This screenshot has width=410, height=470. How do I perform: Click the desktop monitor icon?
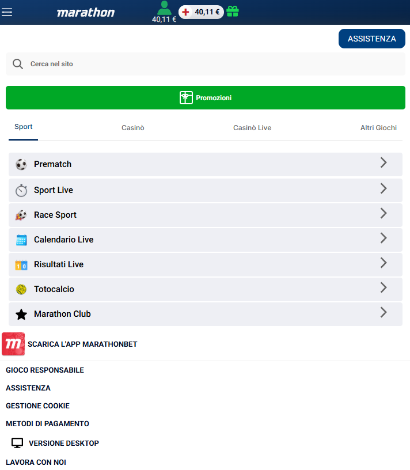pyautogui.click(x=17, y=443)
